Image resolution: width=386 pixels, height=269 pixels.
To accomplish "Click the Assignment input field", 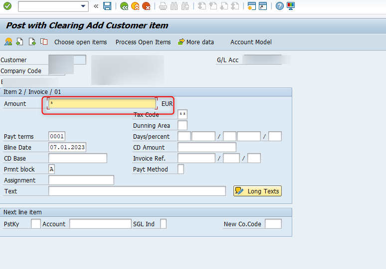I will [81, 180].
